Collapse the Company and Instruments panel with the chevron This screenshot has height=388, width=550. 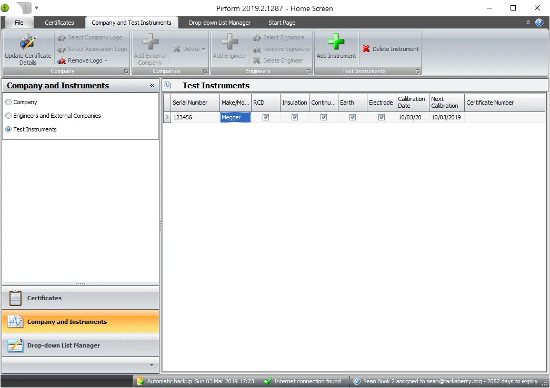[x=152, y=85]
